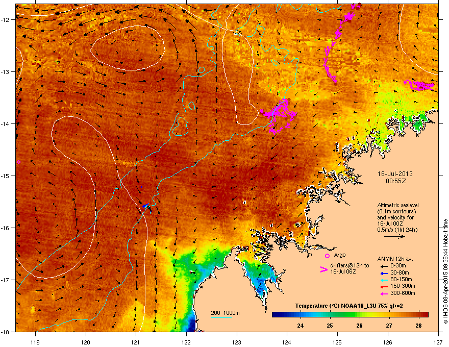
Task: Click longitude axis label 119
Action: coord(36,342)
